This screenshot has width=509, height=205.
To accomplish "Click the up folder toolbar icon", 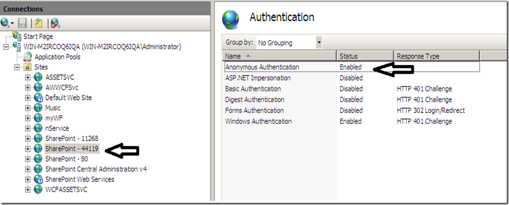I will coord(39,23).
